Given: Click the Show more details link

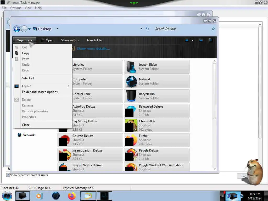Looking at the screenshot, I should point(93,49).
